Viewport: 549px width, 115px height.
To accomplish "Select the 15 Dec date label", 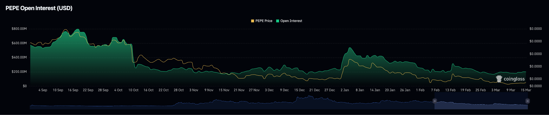I will click(x=299, y=90).
